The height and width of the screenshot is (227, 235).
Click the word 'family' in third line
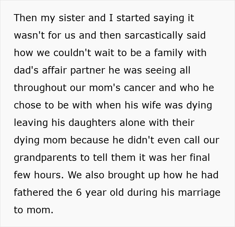[x=169, y=53]
